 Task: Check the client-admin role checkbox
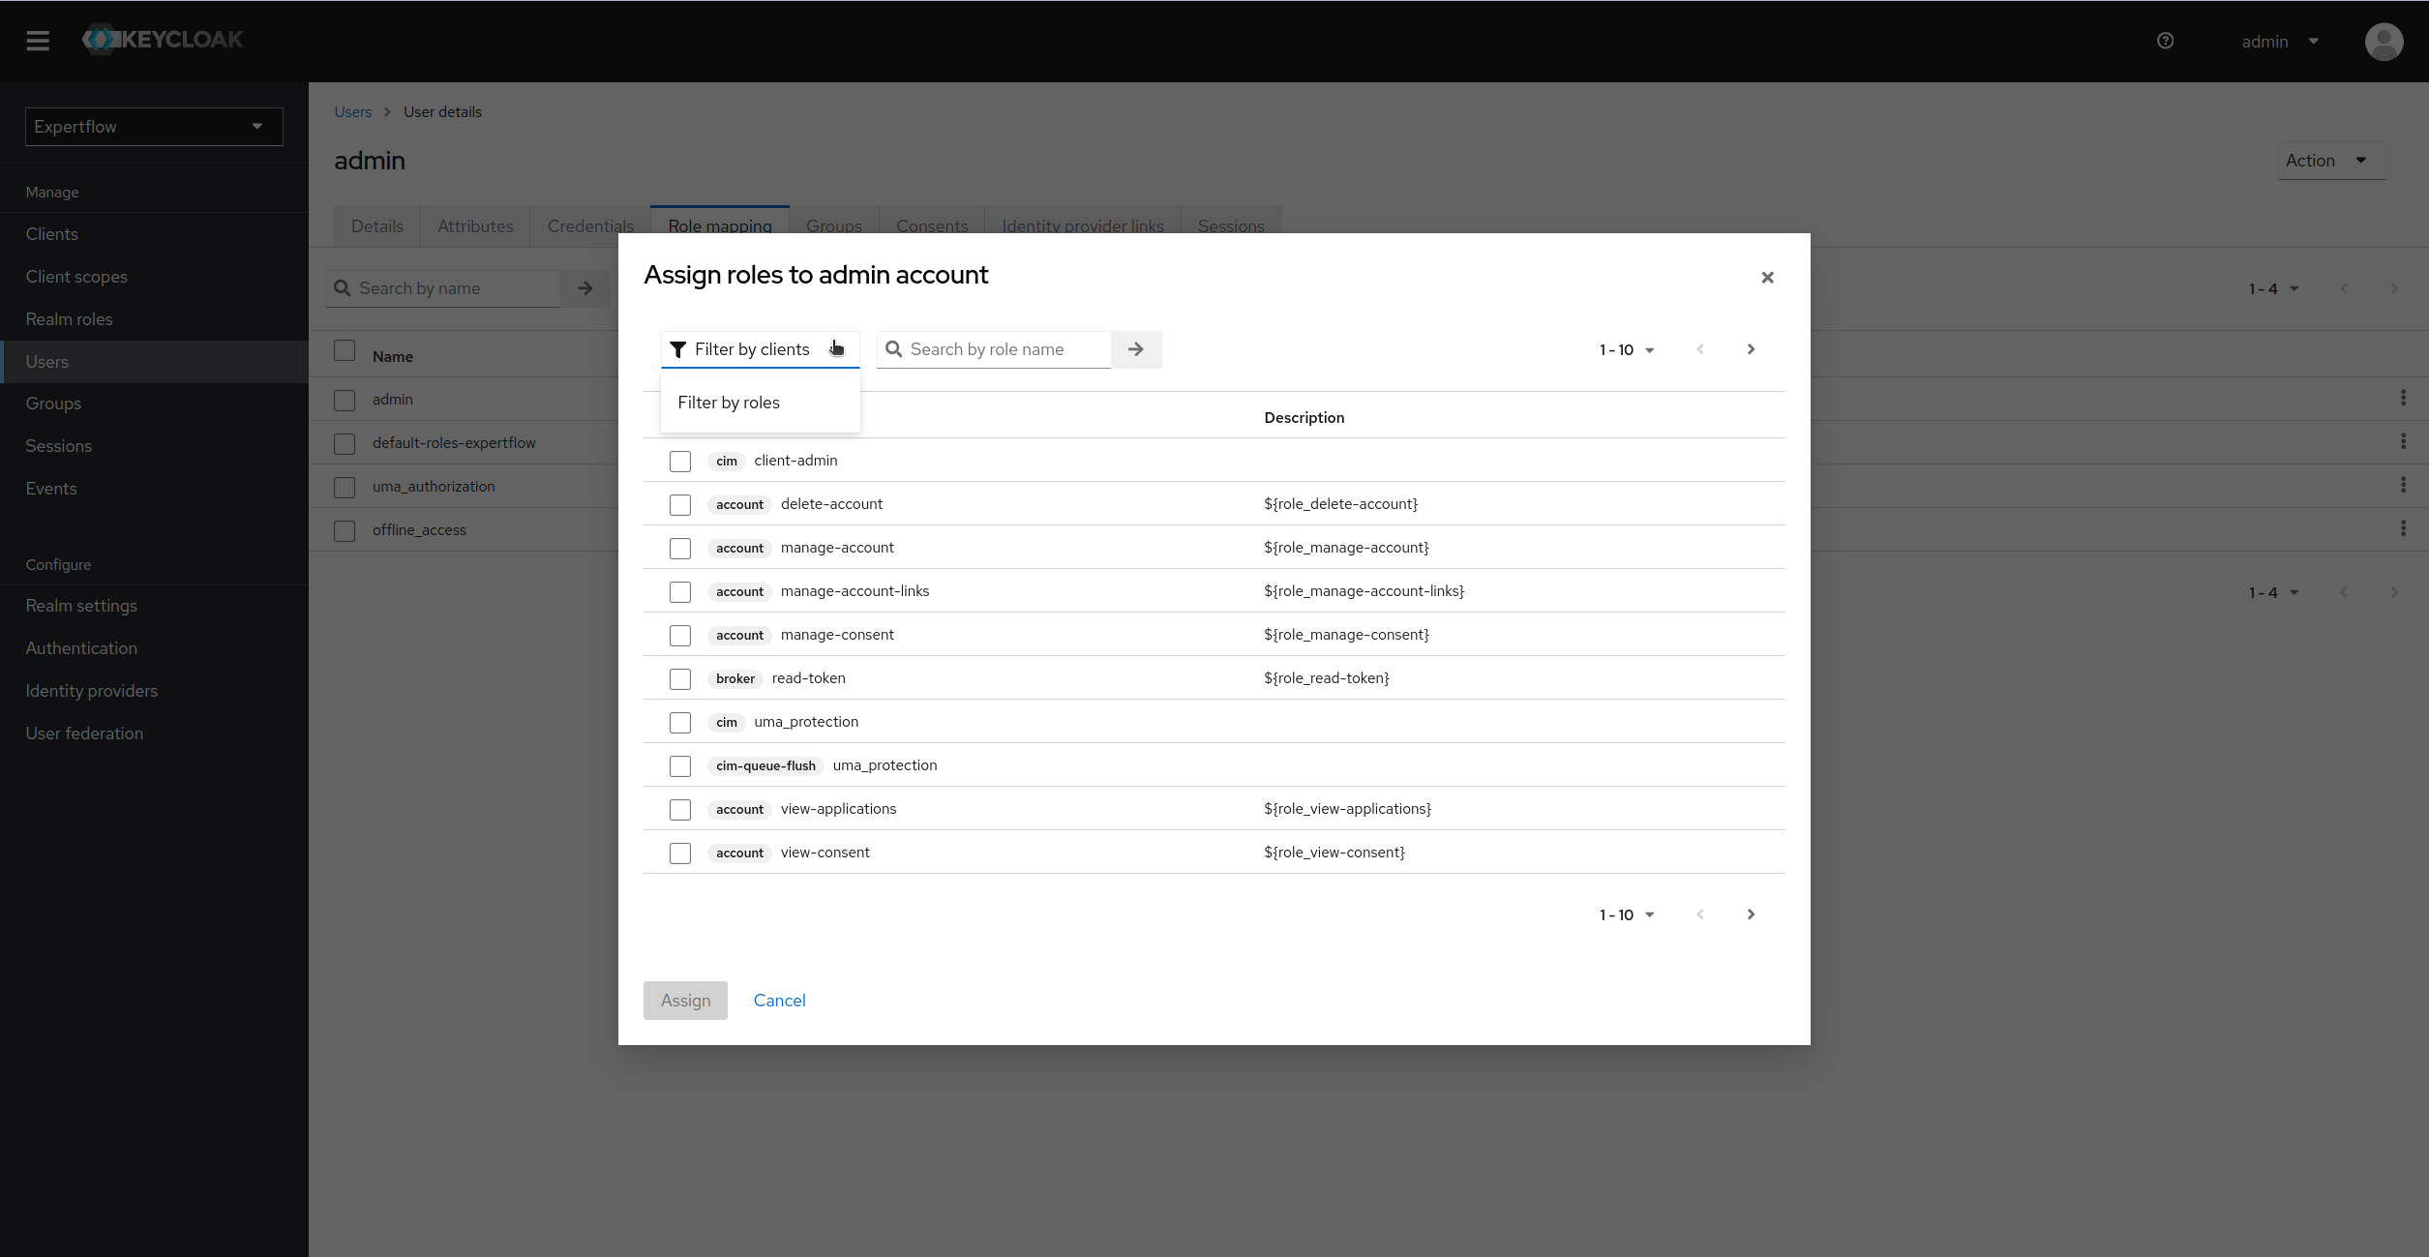pyautogui.click(x=680, y=462)
